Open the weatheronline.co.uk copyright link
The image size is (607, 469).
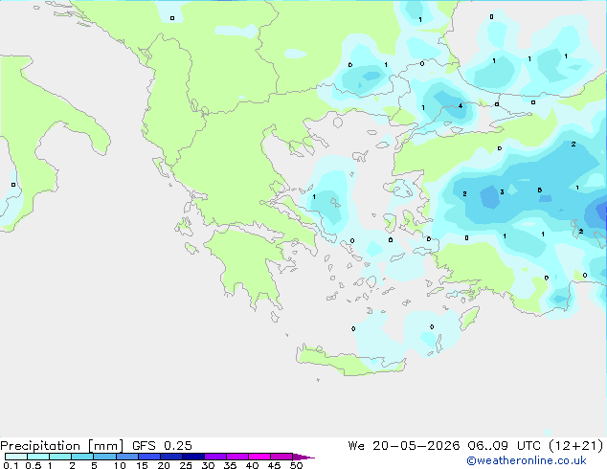click(527, 460)
